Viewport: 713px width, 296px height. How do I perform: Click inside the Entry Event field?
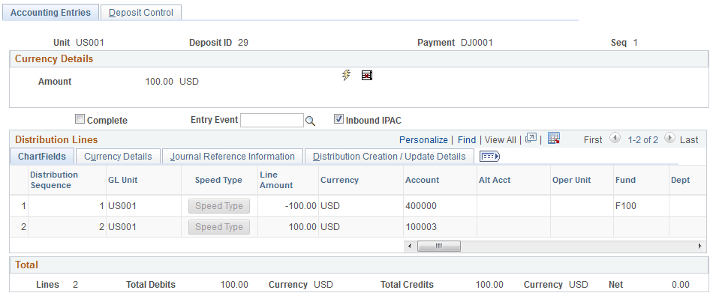[x=272, y=121]
